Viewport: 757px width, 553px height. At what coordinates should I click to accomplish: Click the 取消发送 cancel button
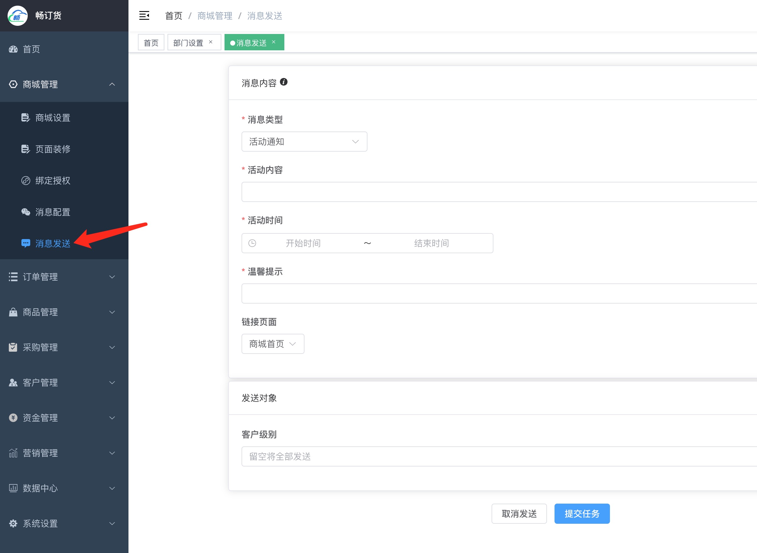[x=519, y=513]
